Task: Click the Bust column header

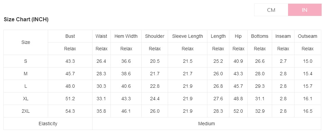Action: point(70,36)
